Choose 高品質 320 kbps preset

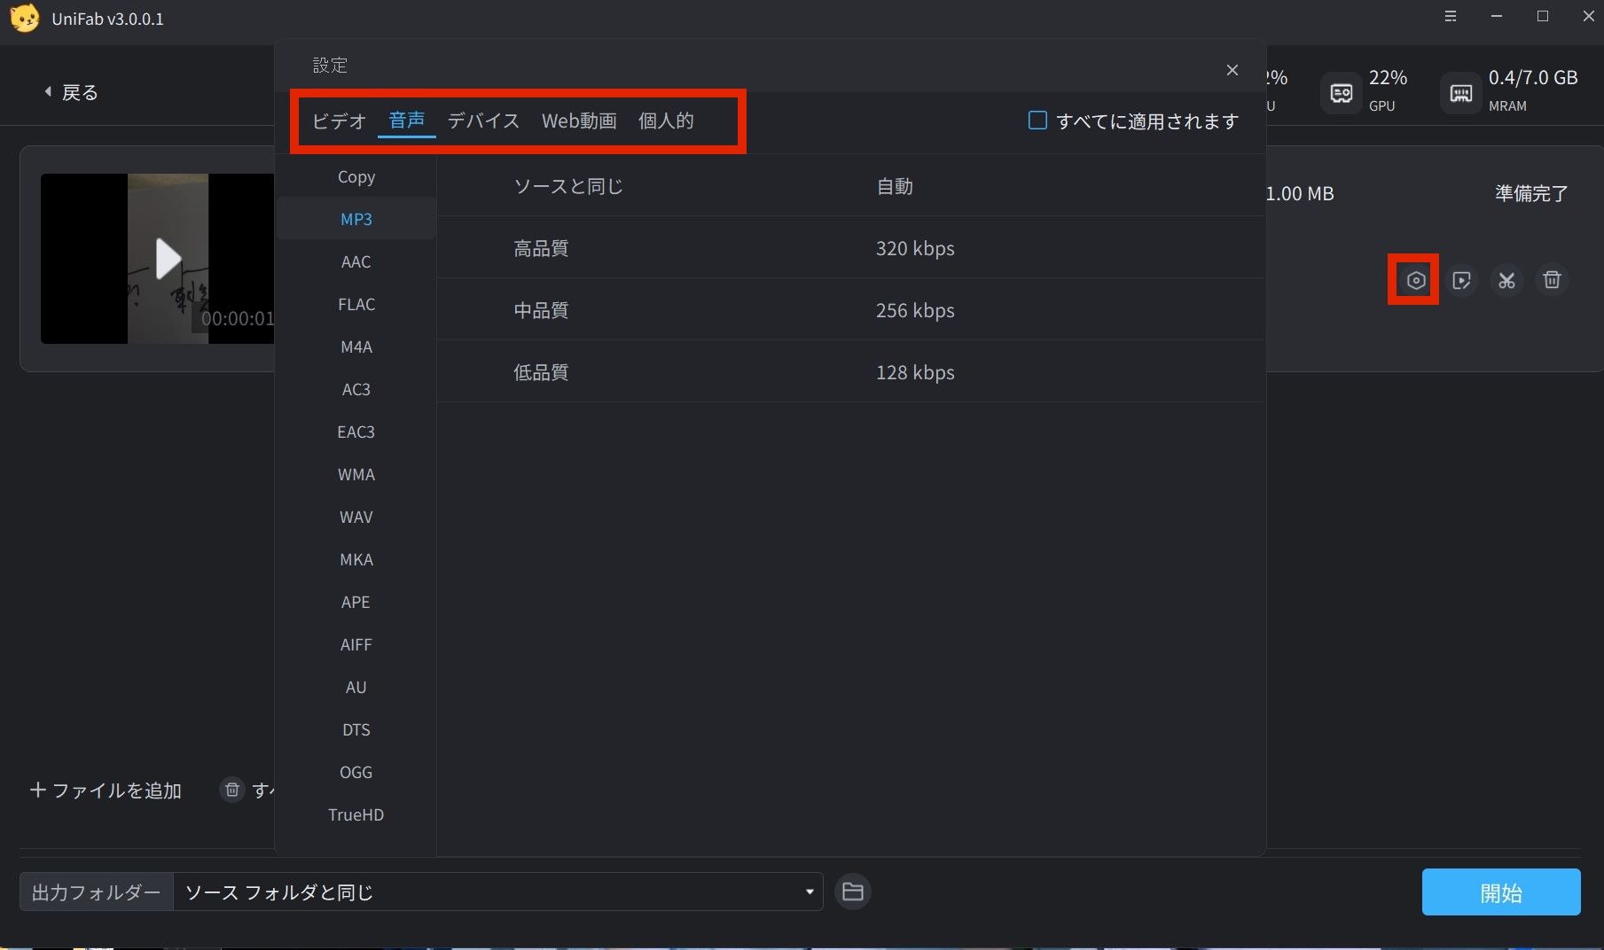[x=851, y=248]
